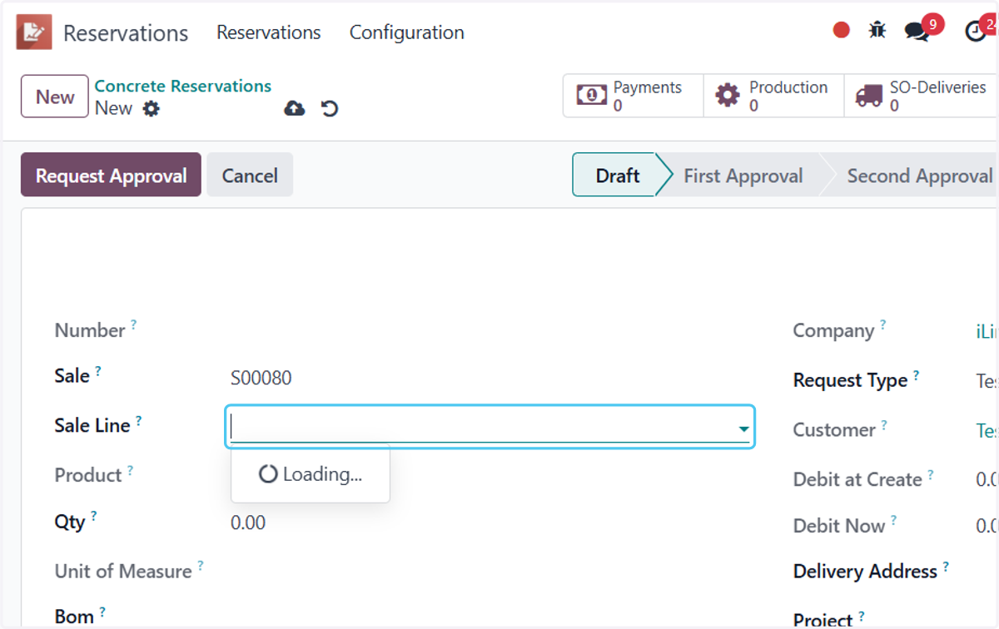Open the clock activities icon
Viewport: 999px width, 629px height.
(x=976, y=32)
